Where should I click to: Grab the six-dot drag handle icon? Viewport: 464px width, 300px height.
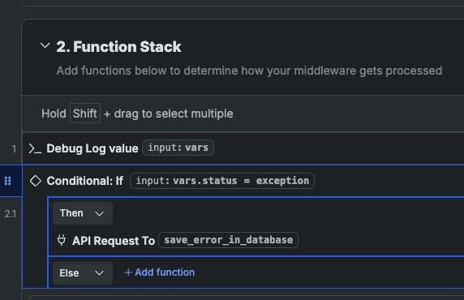pos(8,181)
